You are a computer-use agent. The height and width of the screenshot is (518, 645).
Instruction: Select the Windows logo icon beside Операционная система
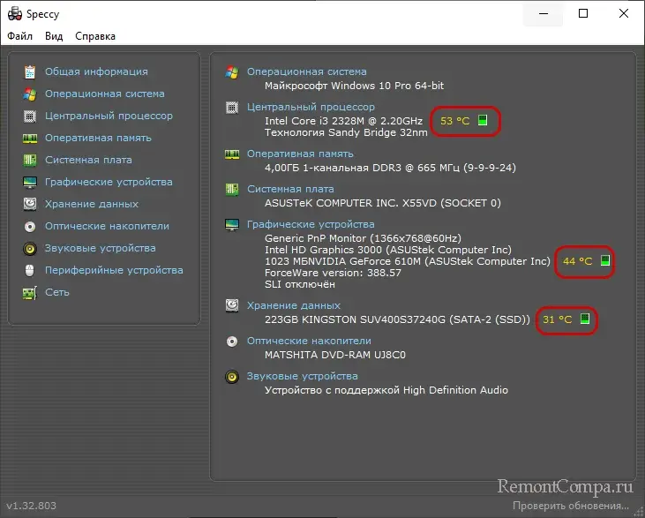coord(30,94)
